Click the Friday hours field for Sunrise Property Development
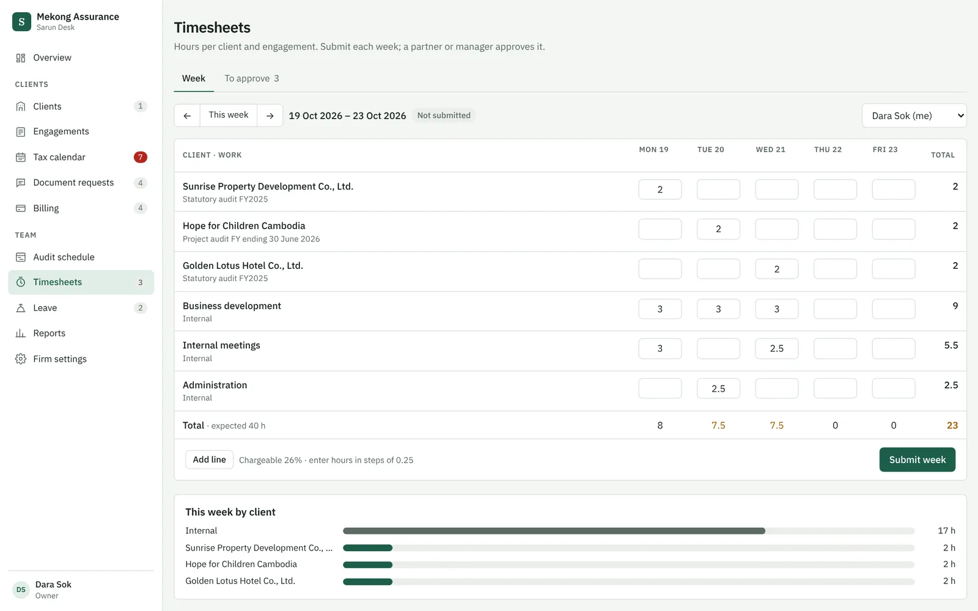Viewport: 978px width, 611px height. click(x=894, y=189)
